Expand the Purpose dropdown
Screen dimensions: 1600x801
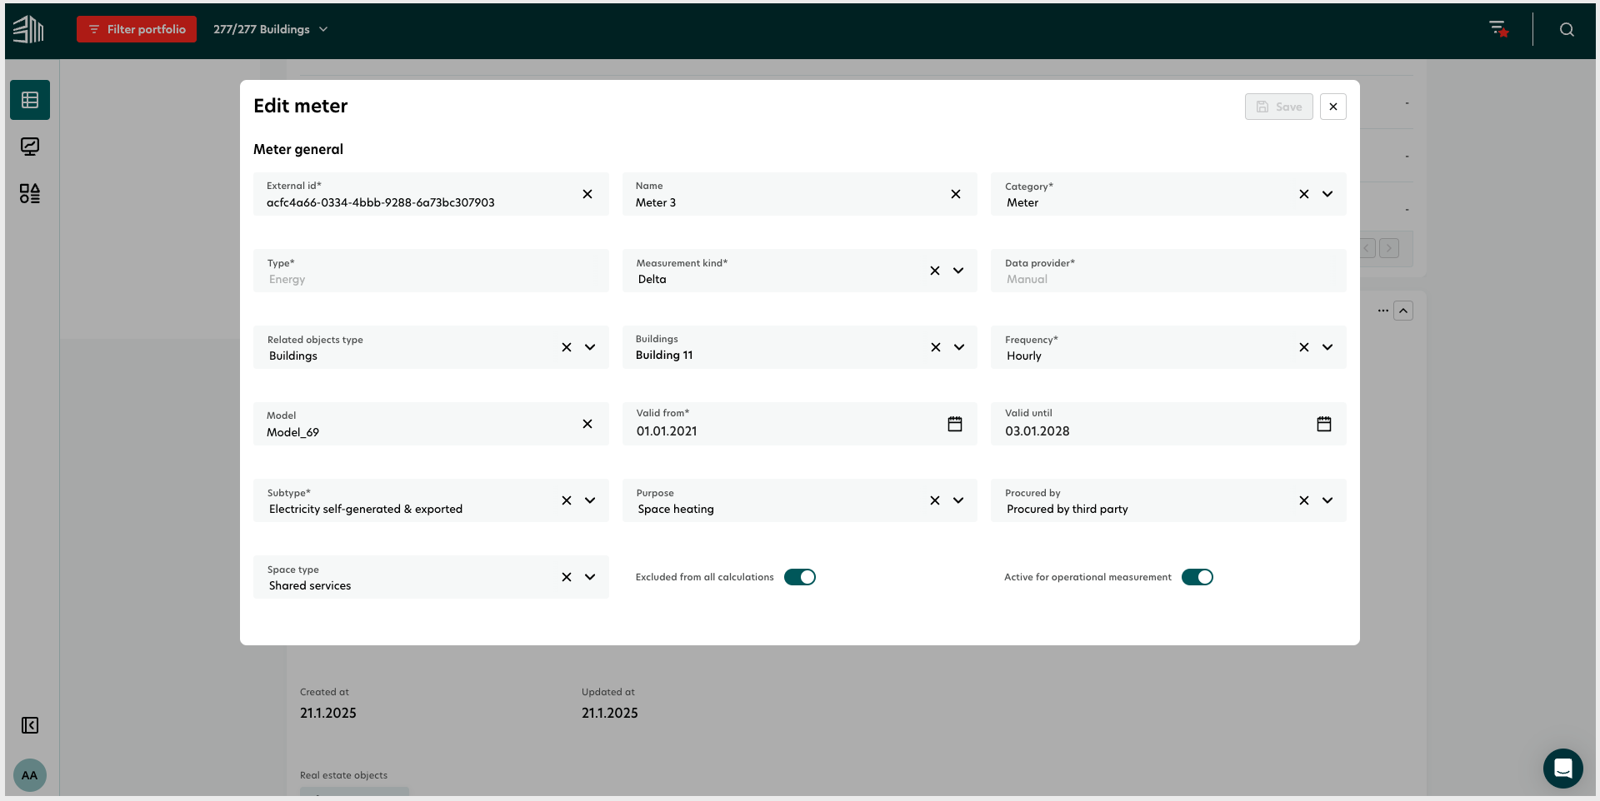[x=958, y=500]
